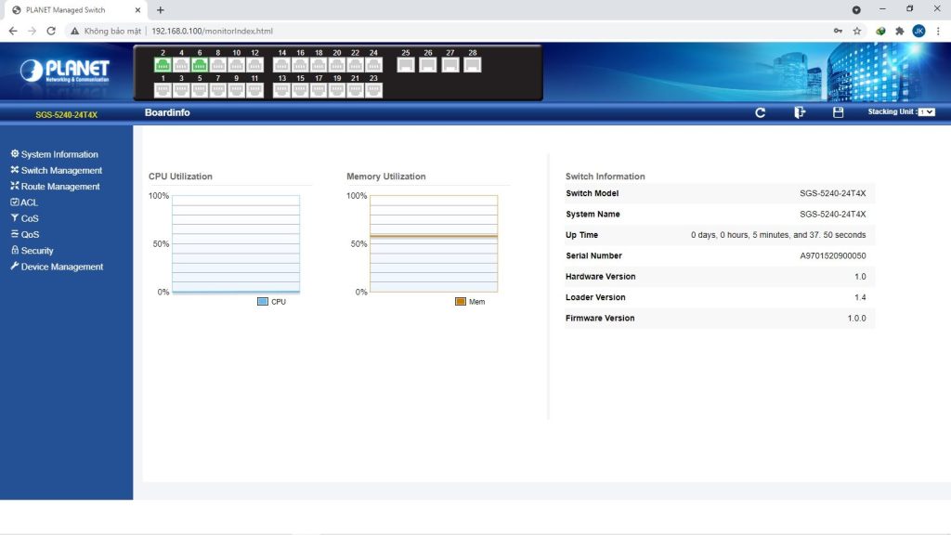Click port 24 icon on switch panel
This screenshot has height=535, width=951.
pos(373,65)
